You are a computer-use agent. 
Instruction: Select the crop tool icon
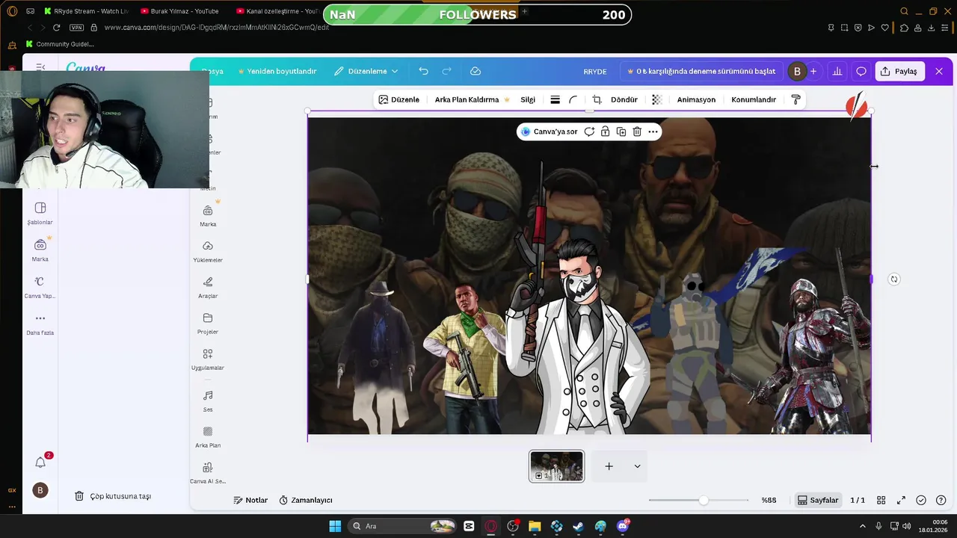point(597,99)
